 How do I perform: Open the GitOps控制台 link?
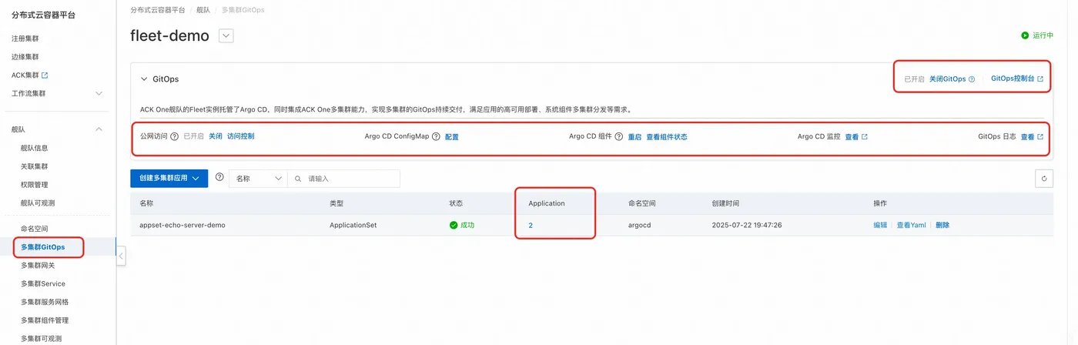[x=1013, y=79]
